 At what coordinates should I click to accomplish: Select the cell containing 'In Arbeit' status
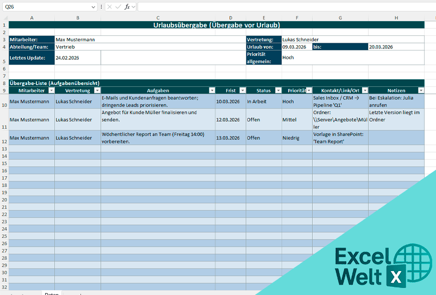coord(263,101)
